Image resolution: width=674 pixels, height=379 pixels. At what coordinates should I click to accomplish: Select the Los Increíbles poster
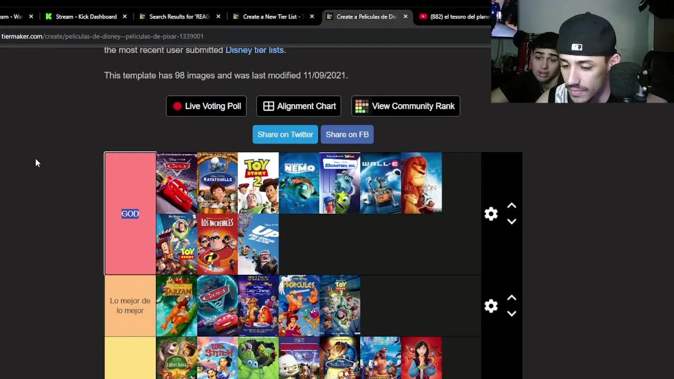point(217,244)
